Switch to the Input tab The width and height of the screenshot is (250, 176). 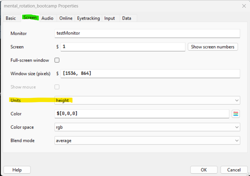click(x=110, y=18)
